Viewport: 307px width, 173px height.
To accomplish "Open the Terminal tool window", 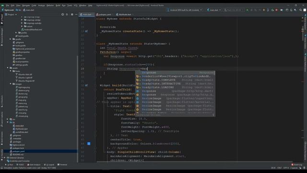I will [x=62, y=165].
